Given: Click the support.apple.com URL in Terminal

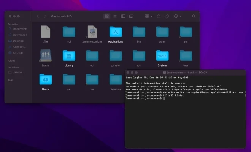Looking at the screenshot, I should pyautogui.click(x=200, y=89).
